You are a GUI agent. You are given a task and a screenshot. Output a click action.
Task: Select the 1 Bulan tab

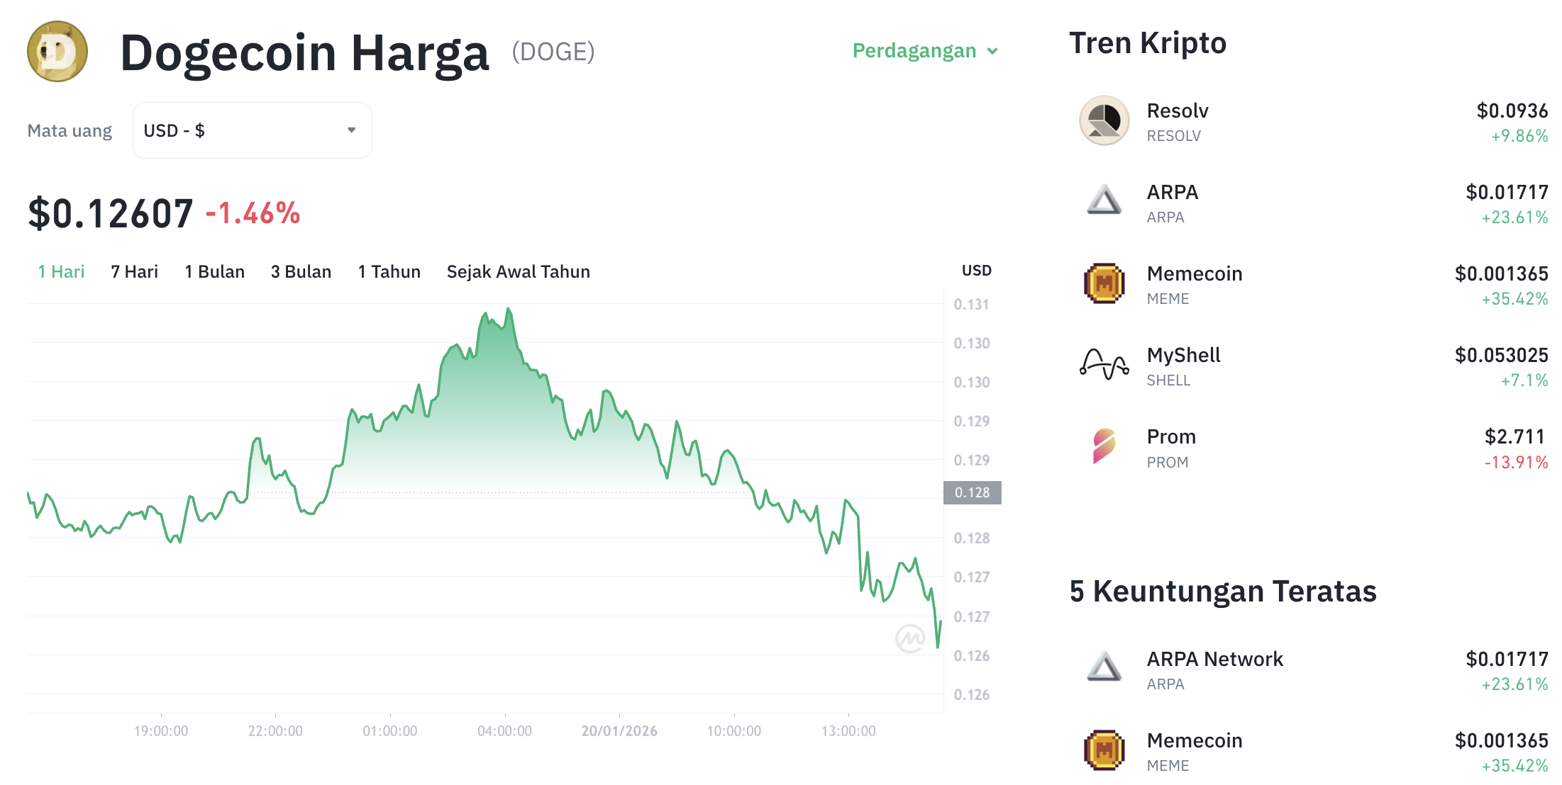[214, 271]
